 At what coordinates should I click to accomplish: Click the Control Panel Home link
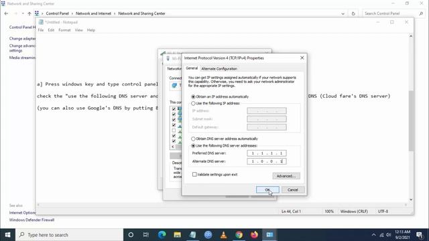point(22,27)
